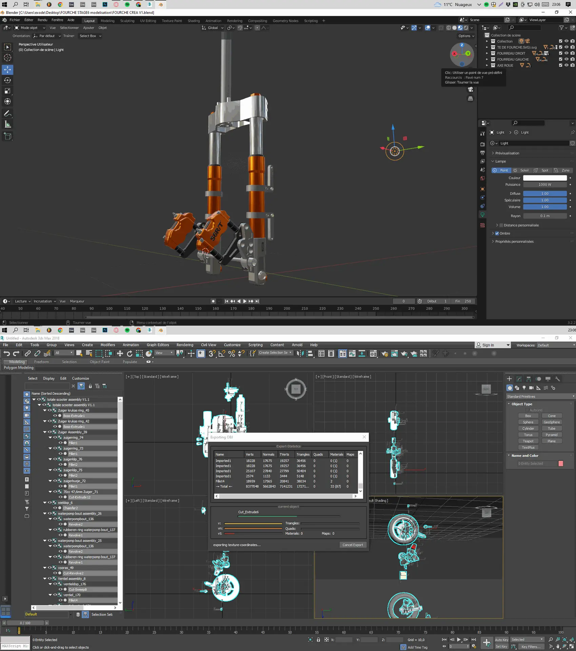Select the Blender Add Cube tool
The image size is (576, 651).
7,136
